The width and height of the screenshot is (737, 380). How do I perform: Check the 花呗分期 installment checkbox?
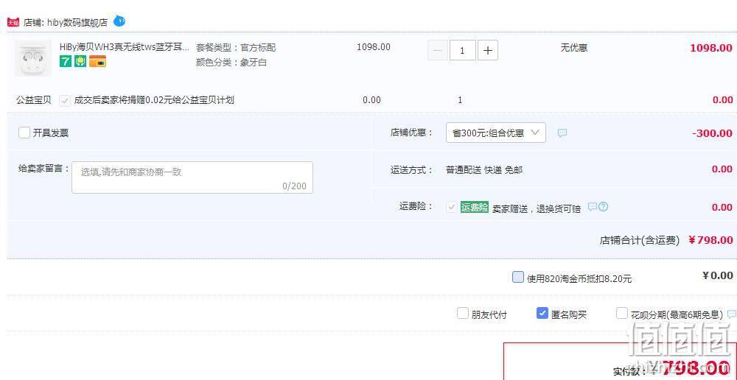[x=622, y=313]
